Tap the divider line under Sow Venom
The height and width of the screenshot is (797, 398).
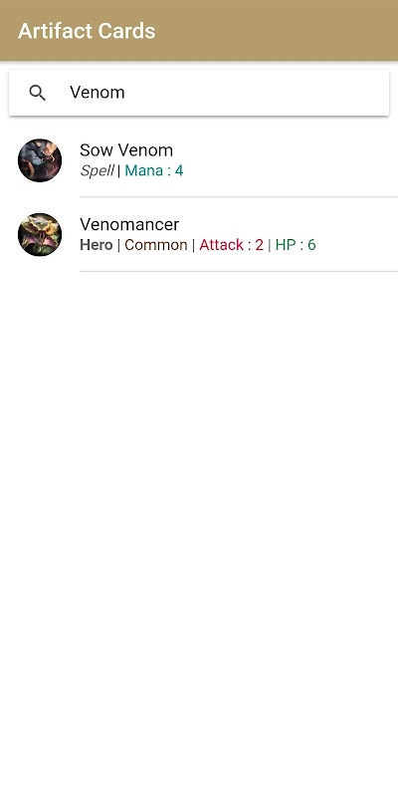(x=239, y=196)
